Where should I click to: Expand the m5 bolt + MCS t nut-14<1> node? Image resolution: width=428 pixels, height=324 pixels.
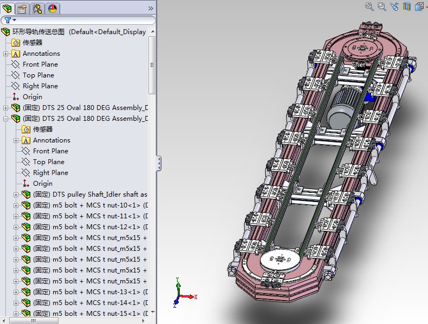(16, 303)
